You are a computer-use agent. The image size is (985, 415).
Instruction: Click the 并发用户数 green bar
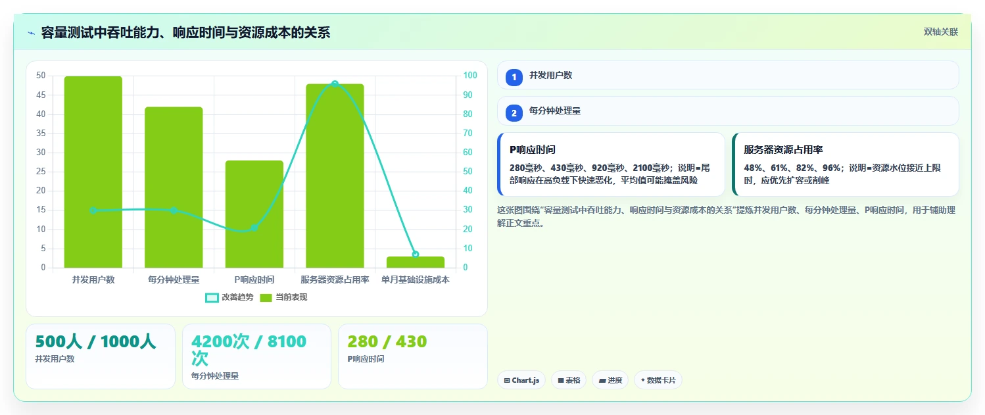pos(93,172)
